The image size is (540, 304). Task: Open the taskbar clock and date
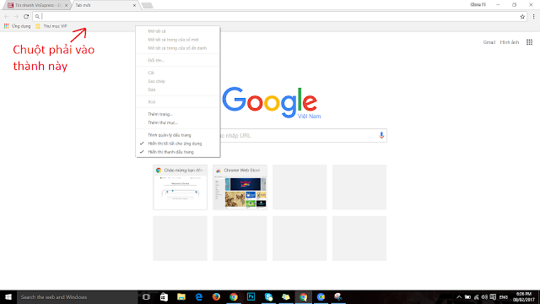[x=523, y=297]
